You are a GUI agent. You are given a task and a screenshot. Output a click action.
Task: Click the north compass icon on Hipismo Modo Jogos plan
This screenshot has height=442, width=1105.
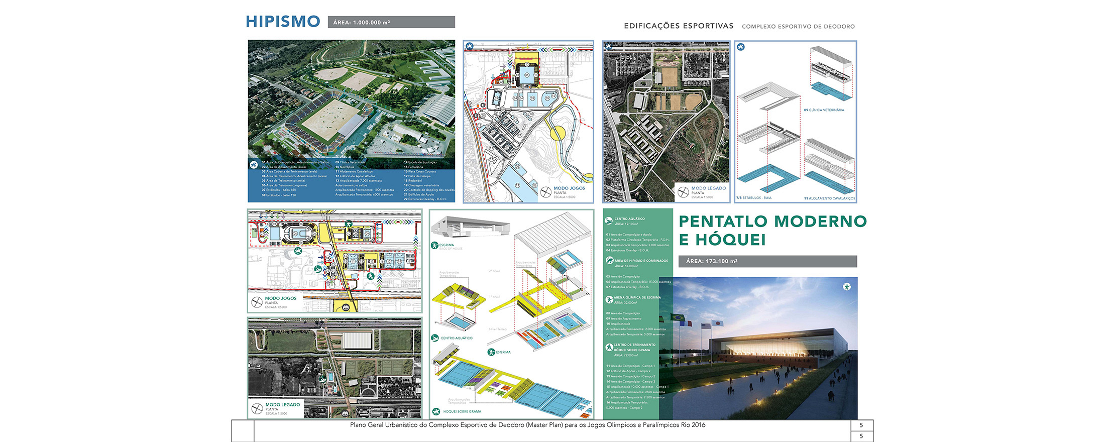546,192
